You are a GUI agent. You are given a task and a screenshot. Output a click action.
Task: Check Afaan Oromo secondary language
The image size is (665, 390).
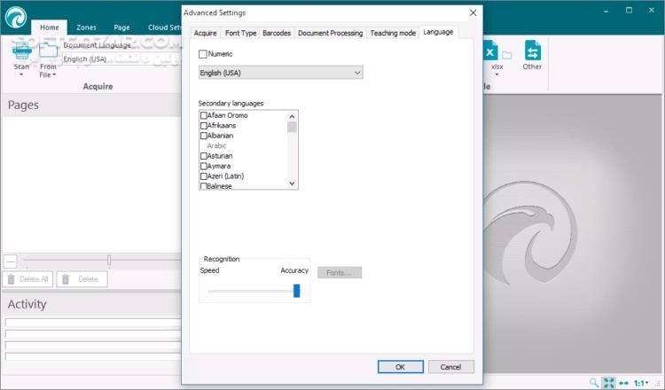204,116
